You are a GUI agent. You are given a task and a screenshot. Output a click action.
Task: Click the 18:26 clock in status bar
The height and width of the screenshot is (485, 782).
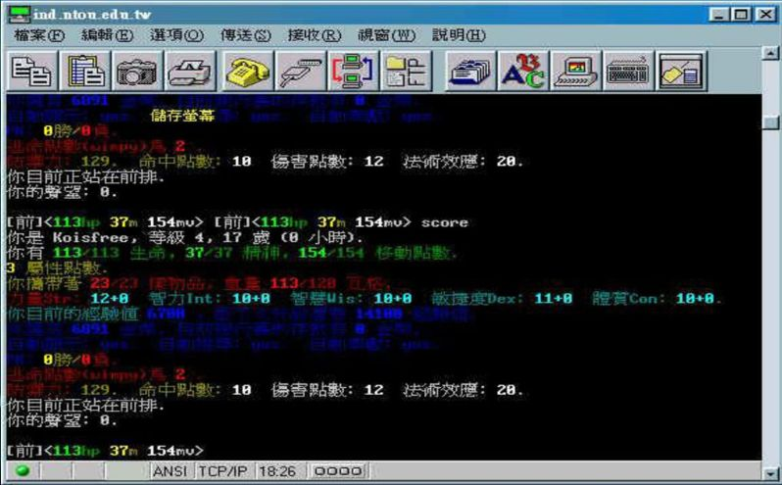pos(277,471)
